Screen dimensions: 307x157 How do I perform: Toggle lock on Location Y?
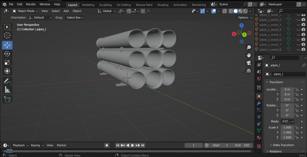(x=297, y=94)
